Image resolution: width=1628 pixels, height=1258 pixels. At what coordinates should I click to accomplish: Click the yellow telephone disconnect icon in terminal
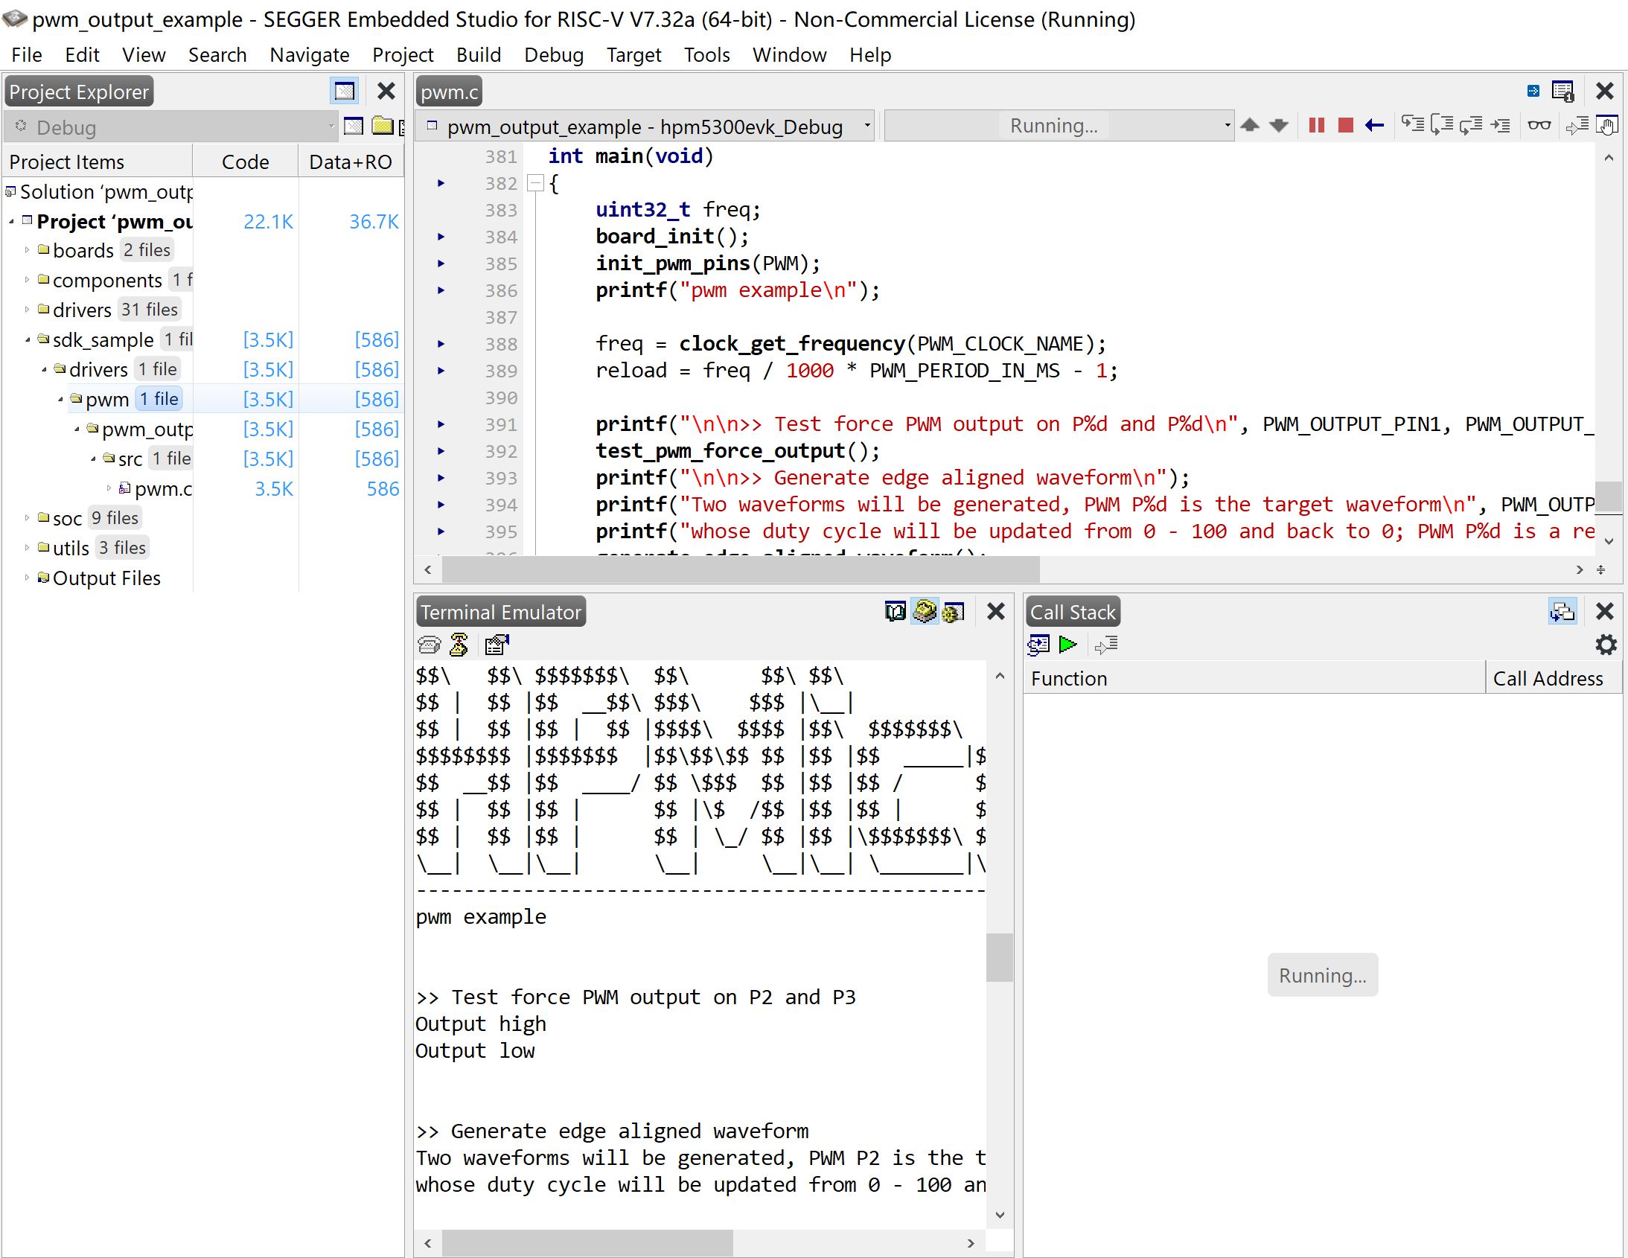459,644
